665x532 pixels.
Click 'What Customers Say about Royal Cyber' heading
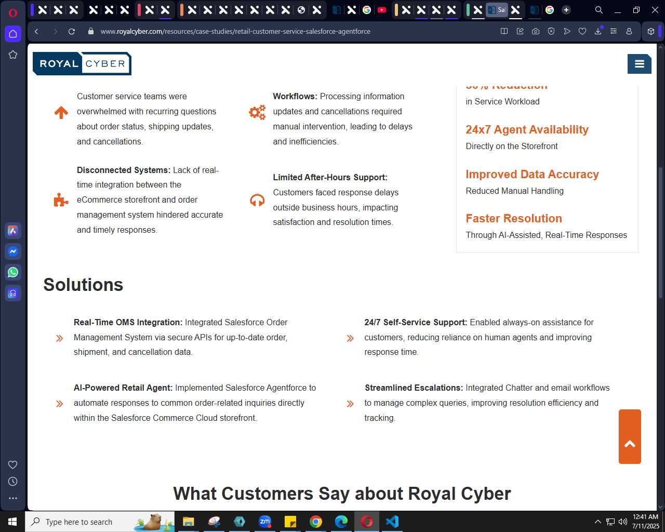[342, 494]
